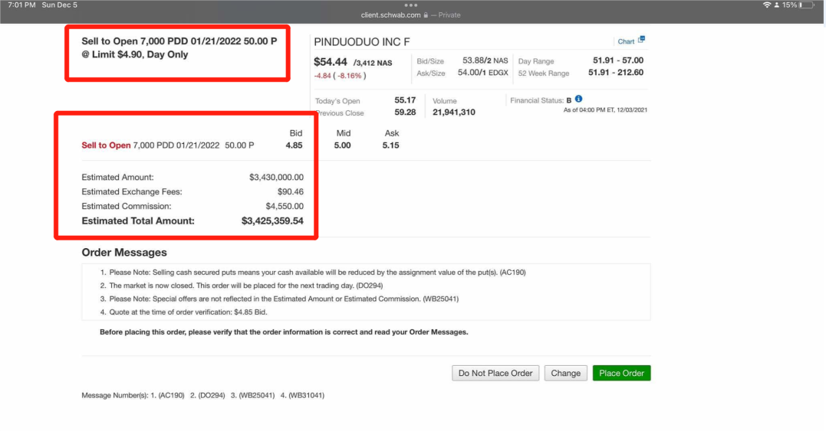The height and width of the screenshot is (431, 826).
Task: Click the Change button to edit order
Action: click(565, 374)
